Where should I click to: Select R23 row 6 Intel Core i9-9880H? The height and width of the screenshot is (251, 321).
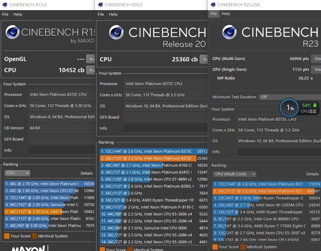coord(267,219)
